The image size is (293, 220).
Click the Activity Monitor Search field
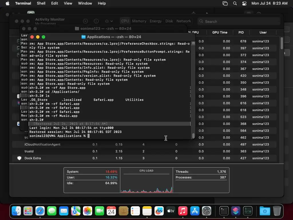(239, 21)
